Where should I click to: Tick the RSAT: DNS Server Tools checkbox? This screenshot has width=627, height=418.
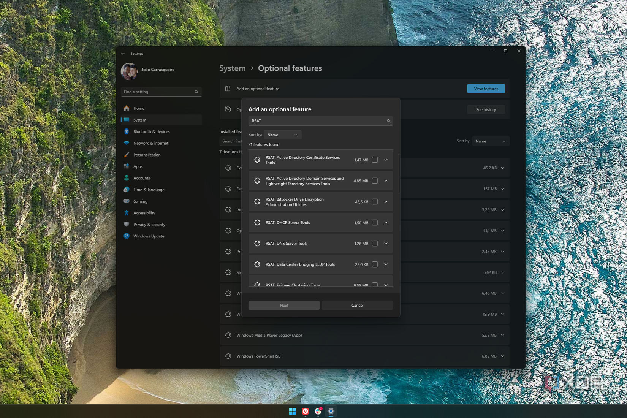[375, 244]
